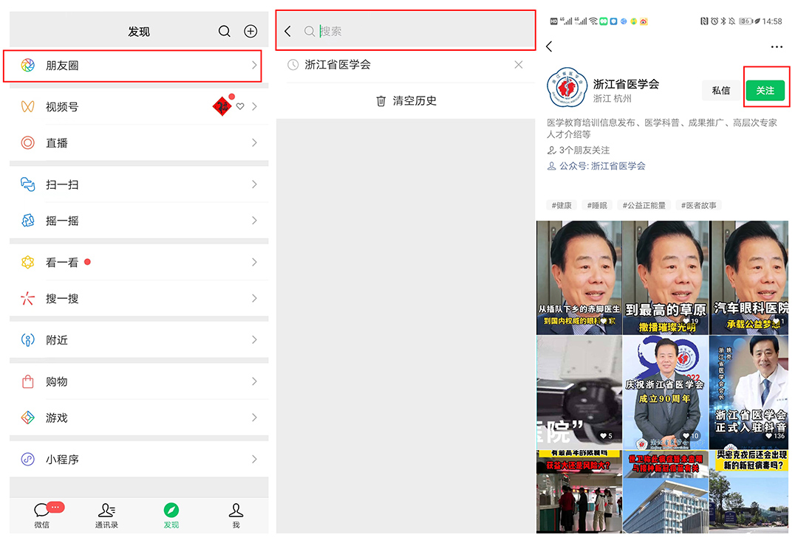
Task: Tap the 浙江省医学会 profile avatar
Action: pos(567,87)
